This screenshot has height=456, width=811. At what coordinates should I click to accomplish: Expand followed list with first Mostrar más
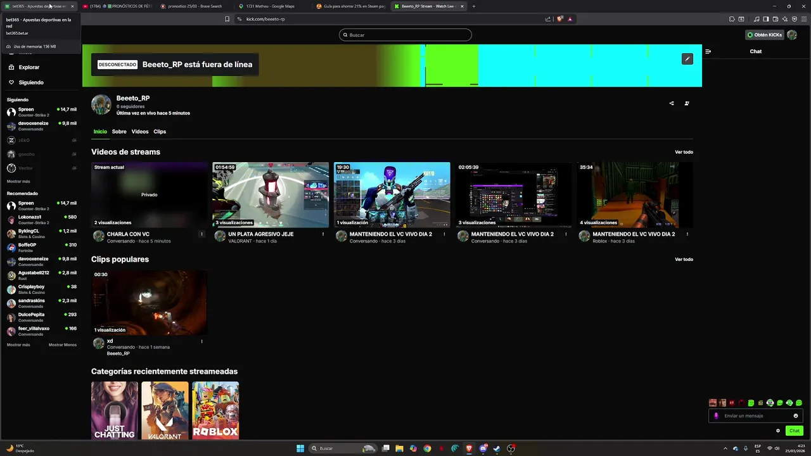click(x=18, y=181)
